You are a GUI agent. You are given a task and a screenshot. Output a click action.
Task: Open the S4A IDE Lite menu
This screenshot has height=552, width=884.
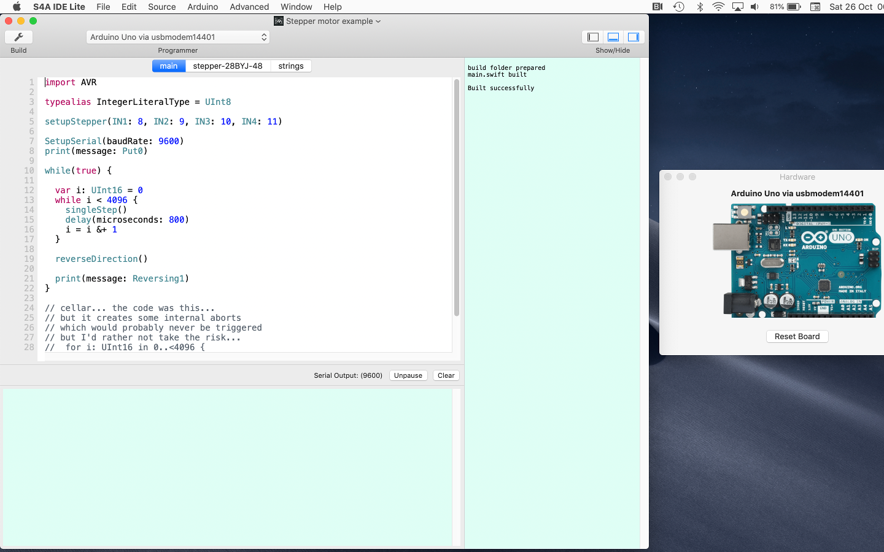59,7
